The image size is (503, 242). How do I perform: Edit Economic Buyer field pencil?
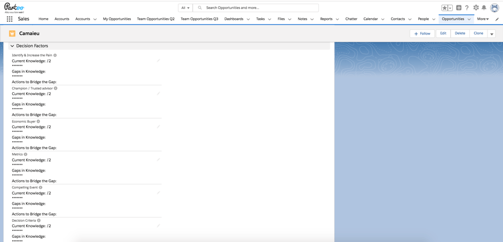coord(158,127)
